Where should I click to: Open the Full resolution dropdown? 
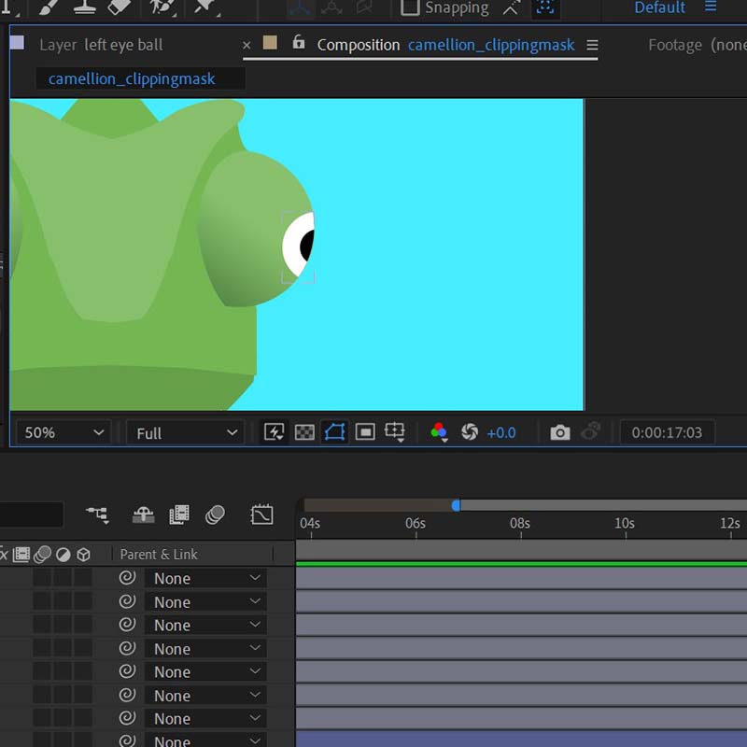pos(186,432)
